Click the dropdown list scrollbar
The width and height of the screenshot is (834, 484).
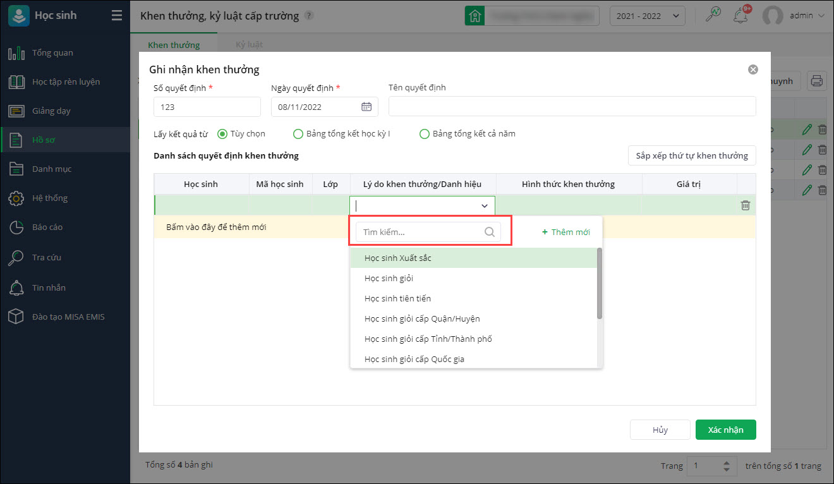tap(600, 283)
